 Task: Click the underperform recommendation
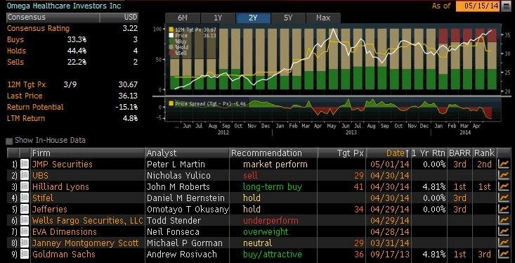270,220
